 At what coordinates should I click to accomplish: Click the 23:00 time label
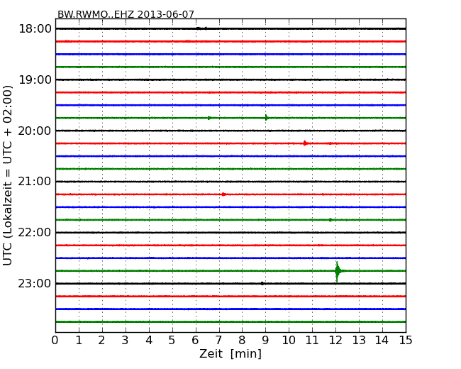pyautogui.click(x=35, y=283)
